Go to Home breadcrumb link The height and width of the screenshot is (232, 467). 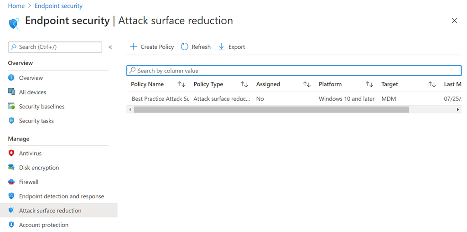point(16,6)
